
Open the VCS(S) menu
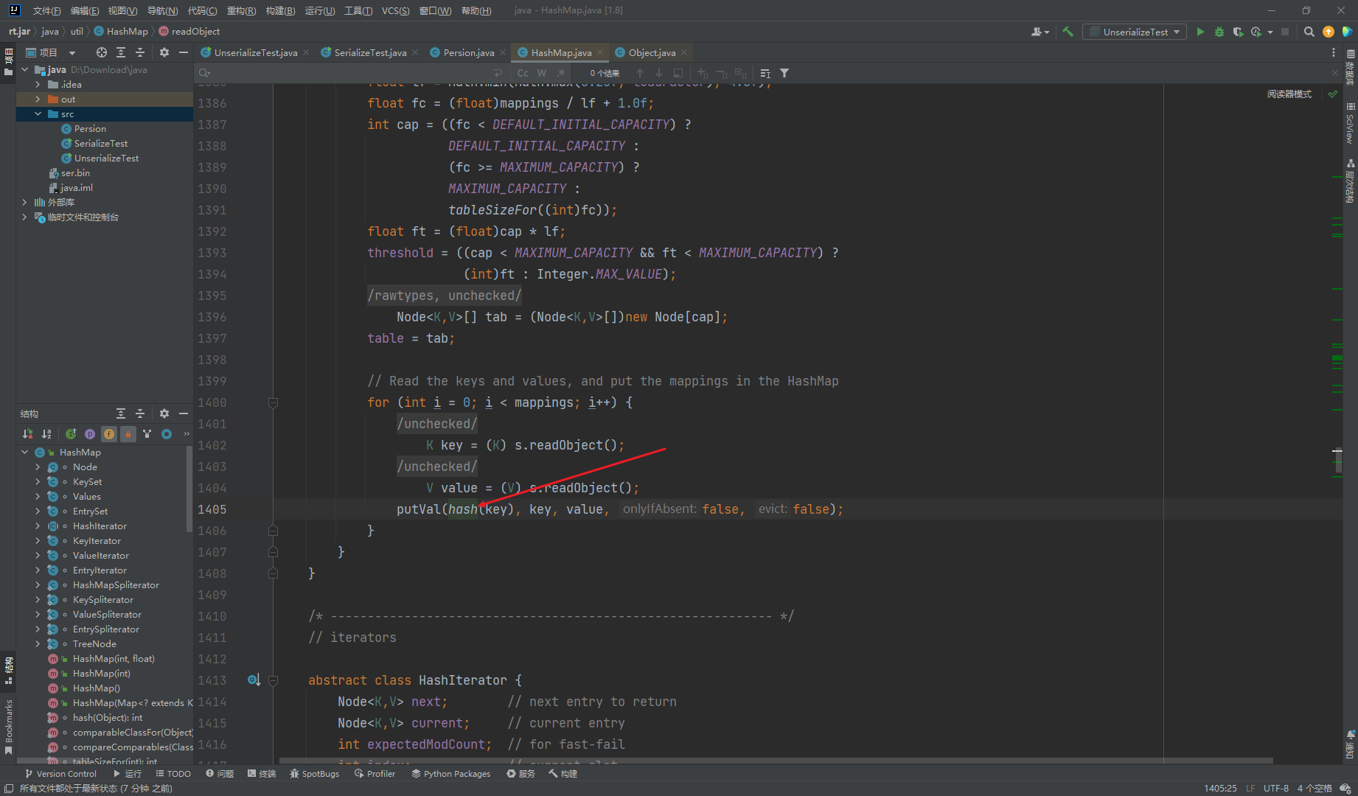(395, 10)
